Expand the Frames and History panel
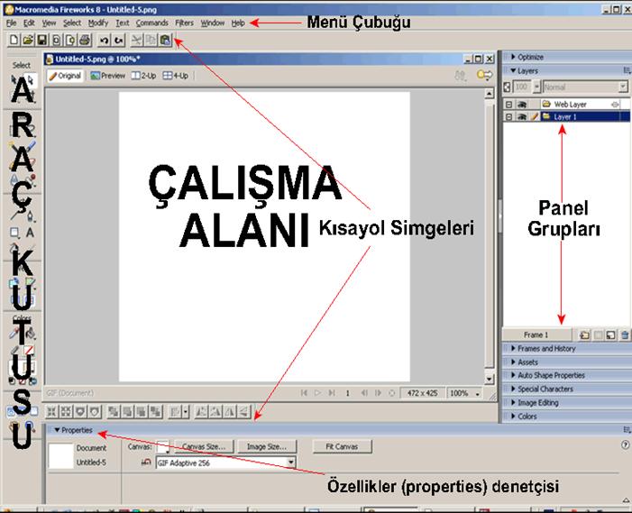632x513 pixels. [x=513, y=348]
